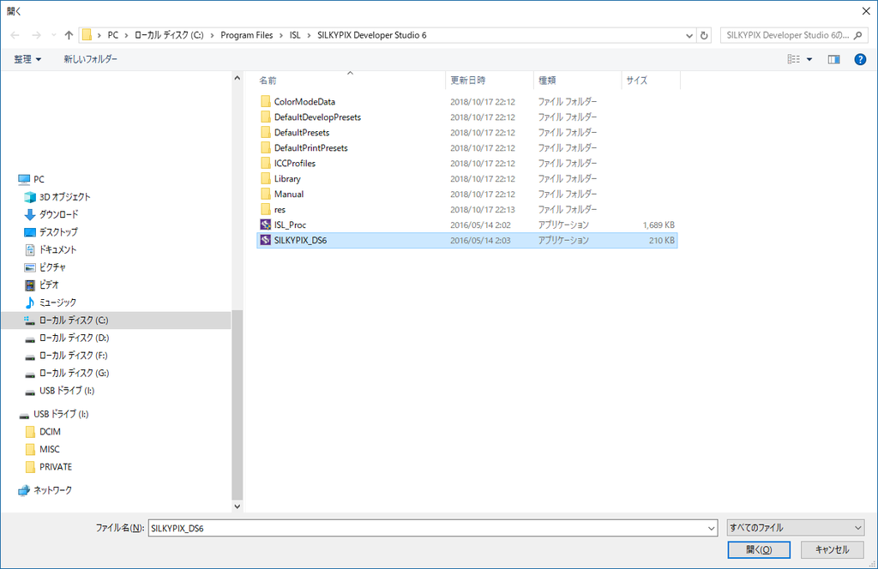Viewport: 878px width, 569px height.
Task: Click the ファイル名 input field
Action: pos(427,528)
